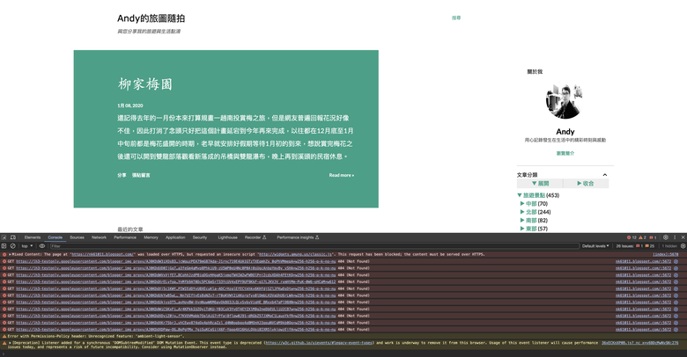Show the console sidebar panel icon
687x357 pixels.
(4, 246)
